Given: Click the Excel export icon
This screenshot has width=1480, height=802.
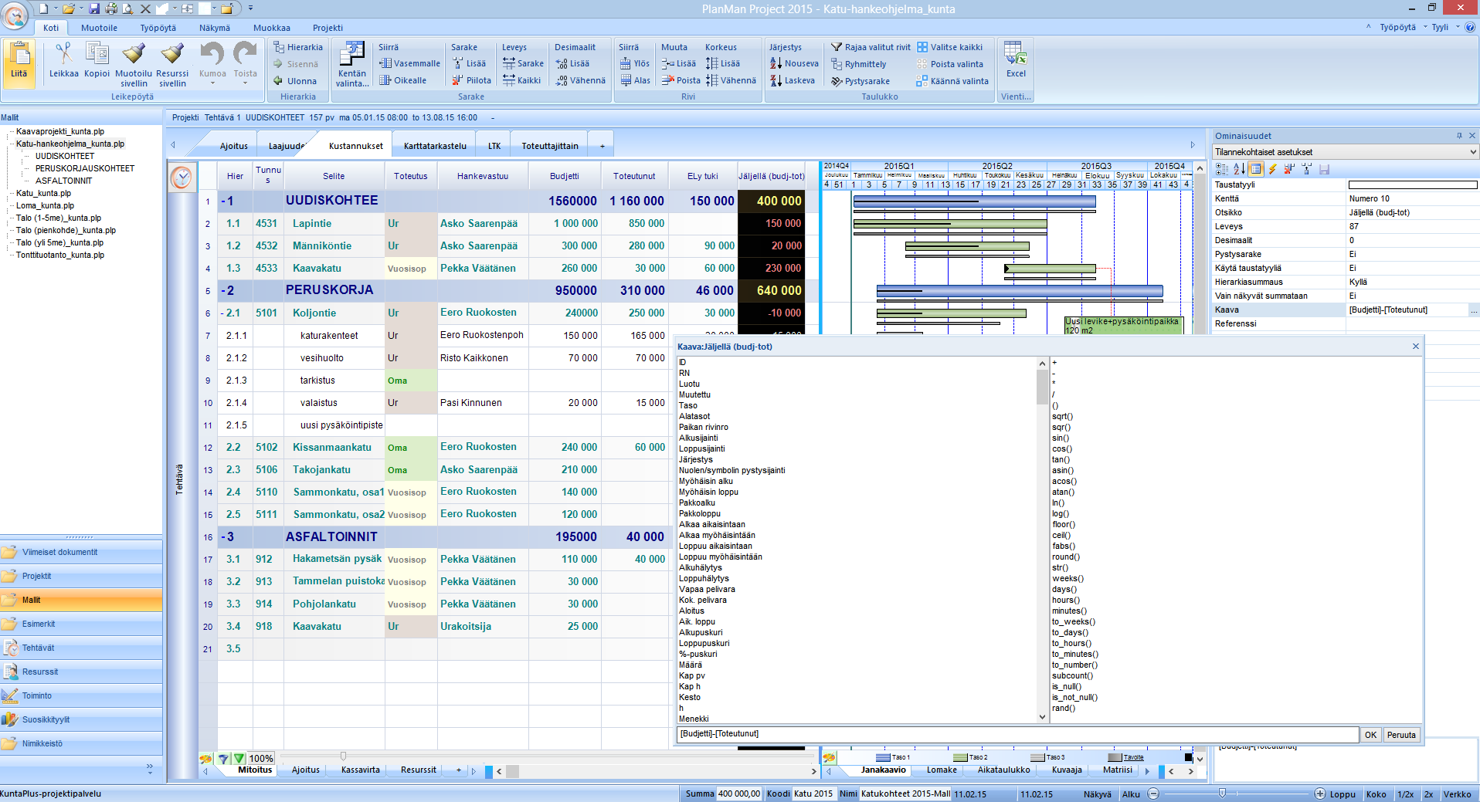Looking at the screenshot, I should (1016, 60).
